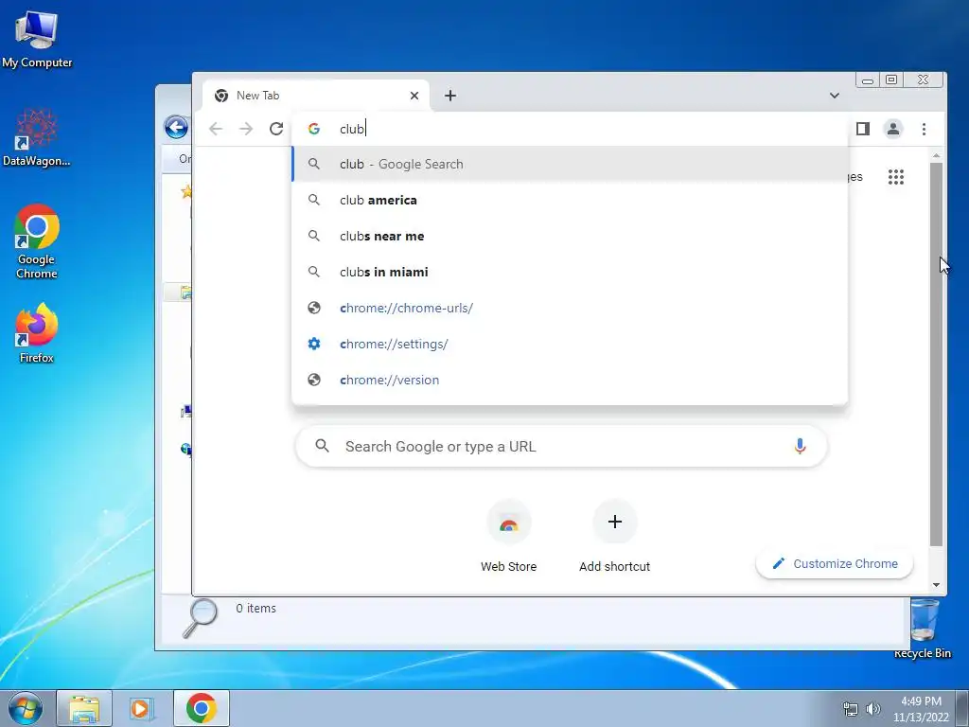Click the page's vertical scrollbar thumb
The height and width of the screenshot is (727, 969).
pyautogui.click(x=936, y=354)
